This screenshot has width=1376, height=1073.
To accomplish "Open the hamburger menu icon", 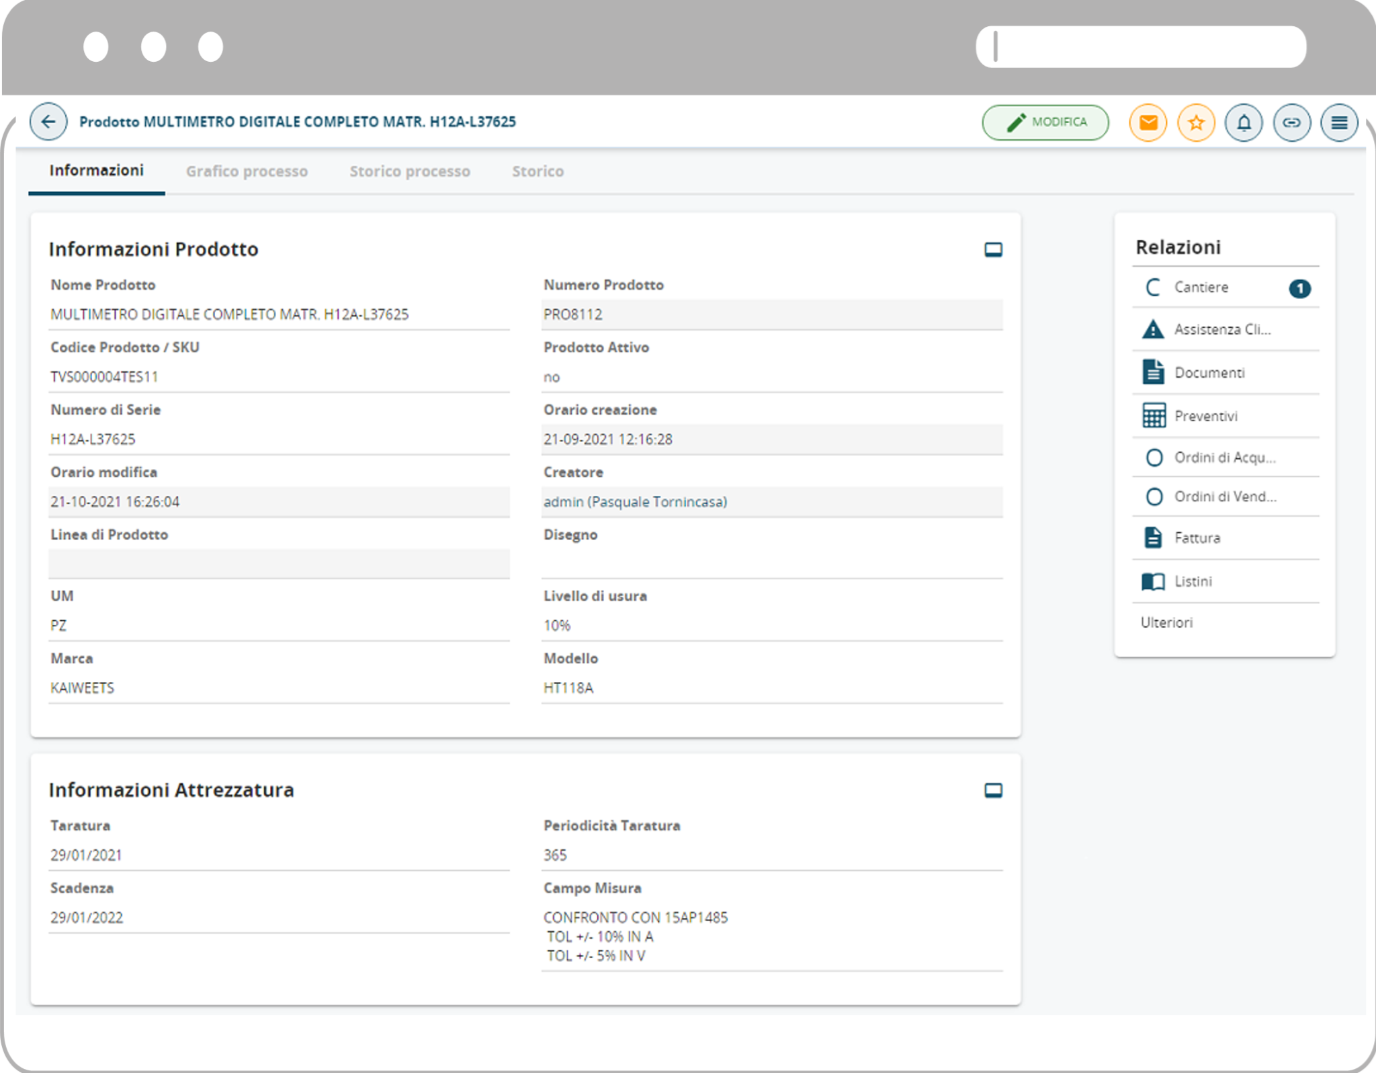I will [1339, 122].
